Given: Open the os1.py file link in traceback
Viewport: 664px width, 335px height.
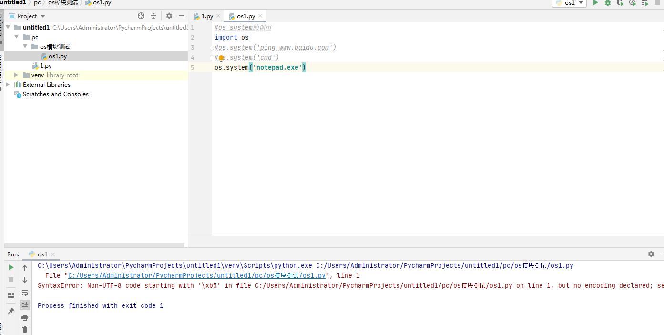Looking at the screenshot, I should click(x=197, y=275).
